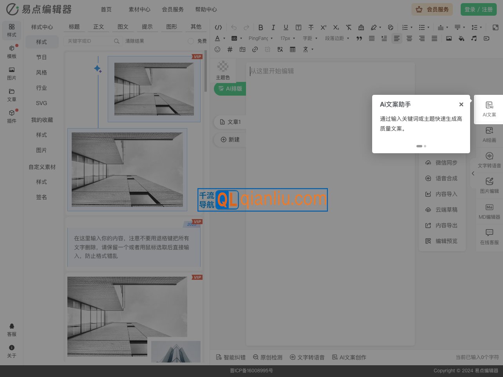Screen dimensions: 503x377
Task: Open the AI绘画 panel
Action: pos(489,134)
